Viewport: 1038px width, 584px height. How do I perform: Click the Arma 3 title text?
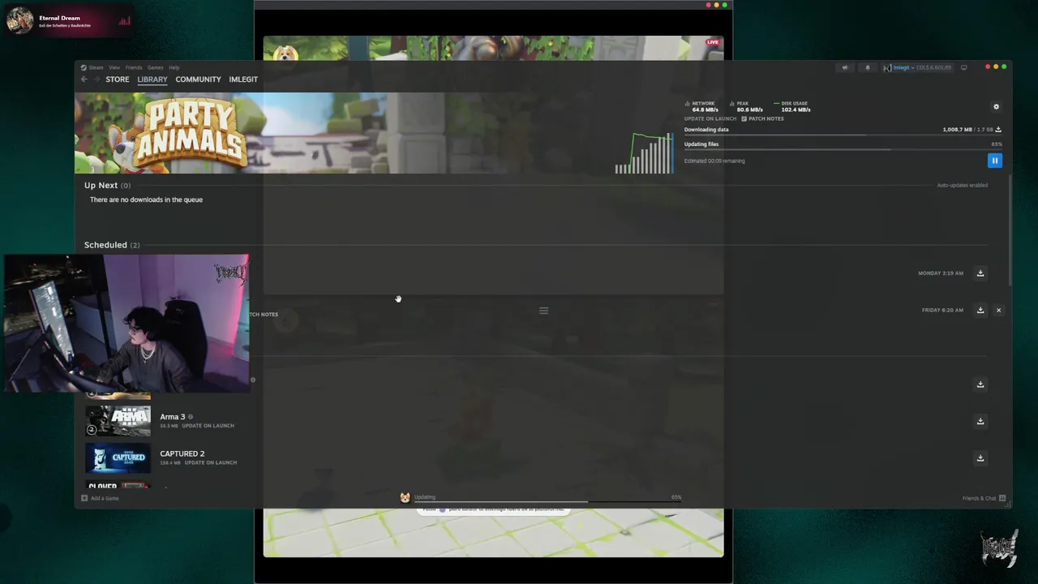(173, 417)
